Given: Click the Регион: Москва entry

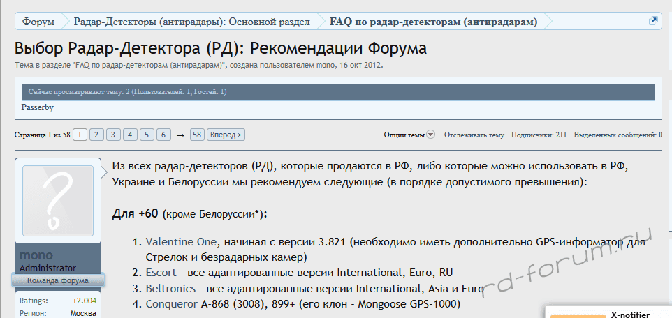Looking at the screenshot, I should 58,313.
